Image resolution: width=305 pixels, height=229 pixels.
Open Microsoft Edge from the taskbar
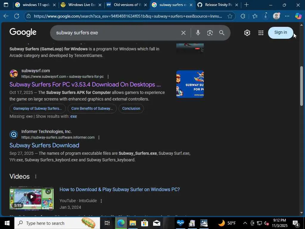(121, 223)
